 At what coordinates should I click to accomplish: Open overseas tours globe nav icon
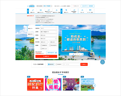coord(66,10)
